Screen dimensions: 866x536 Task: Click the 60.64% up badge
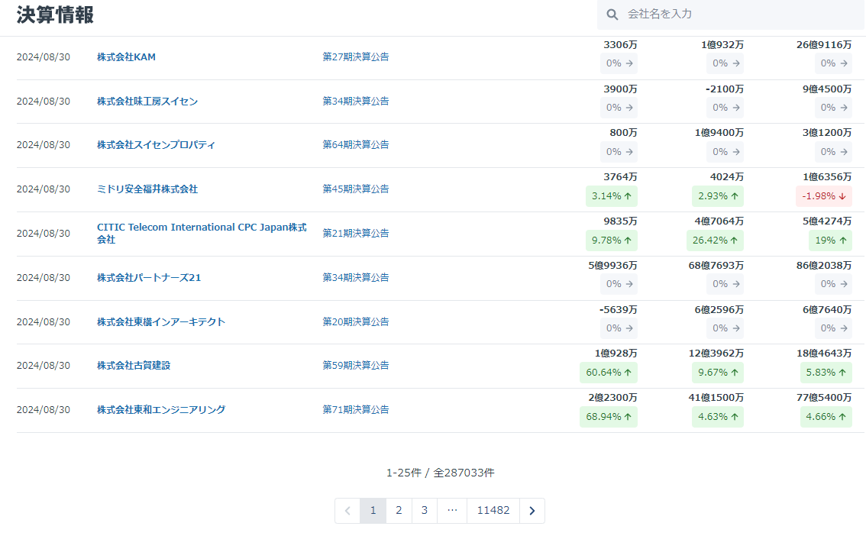(x=609, y=373)
